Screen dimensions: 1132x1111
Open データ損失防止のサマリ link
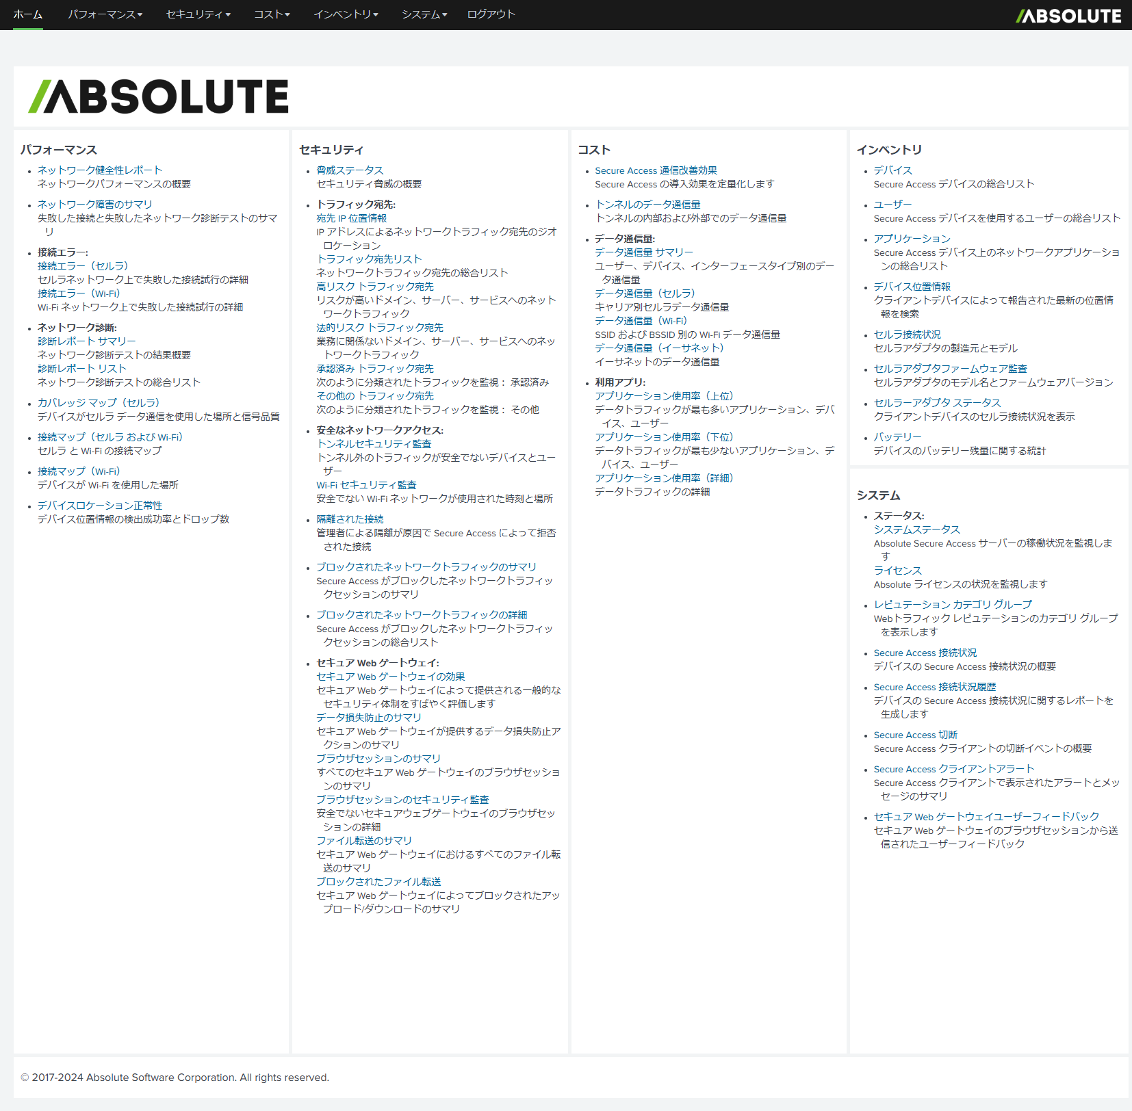[369, 718]
